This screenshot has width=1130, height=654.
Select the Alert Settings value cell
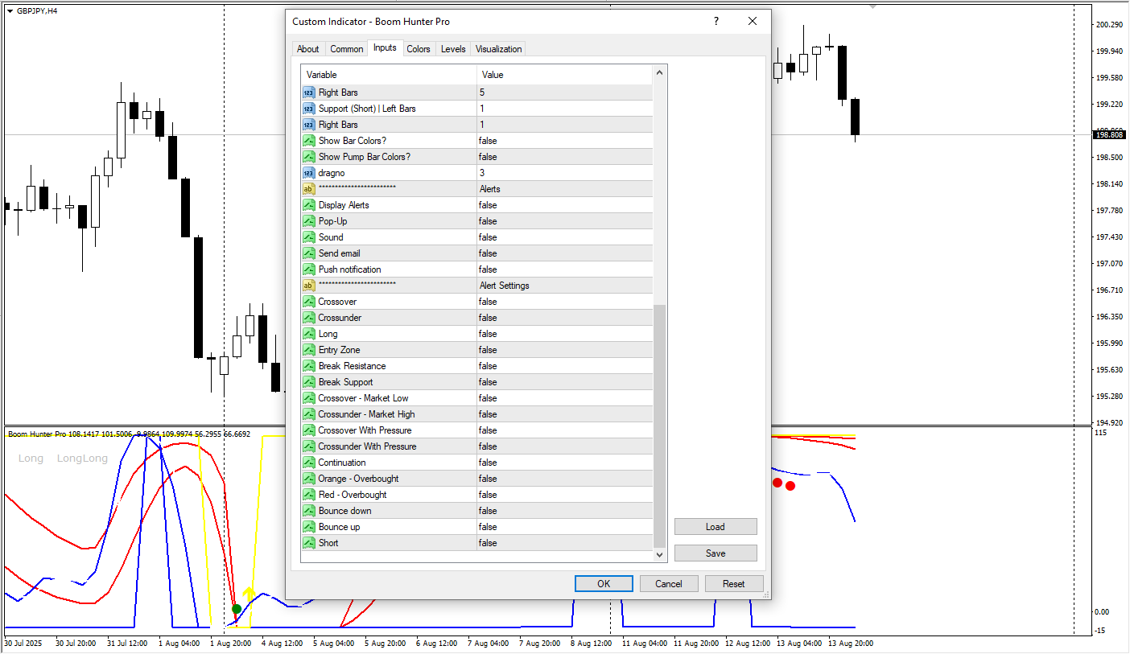point(565,286)
